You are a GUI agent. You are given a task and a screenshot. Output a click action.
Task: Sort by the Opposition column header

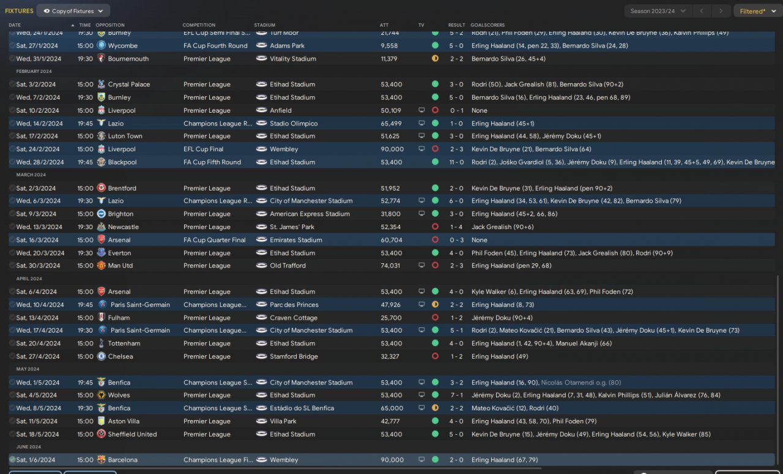tap(110, 25)
